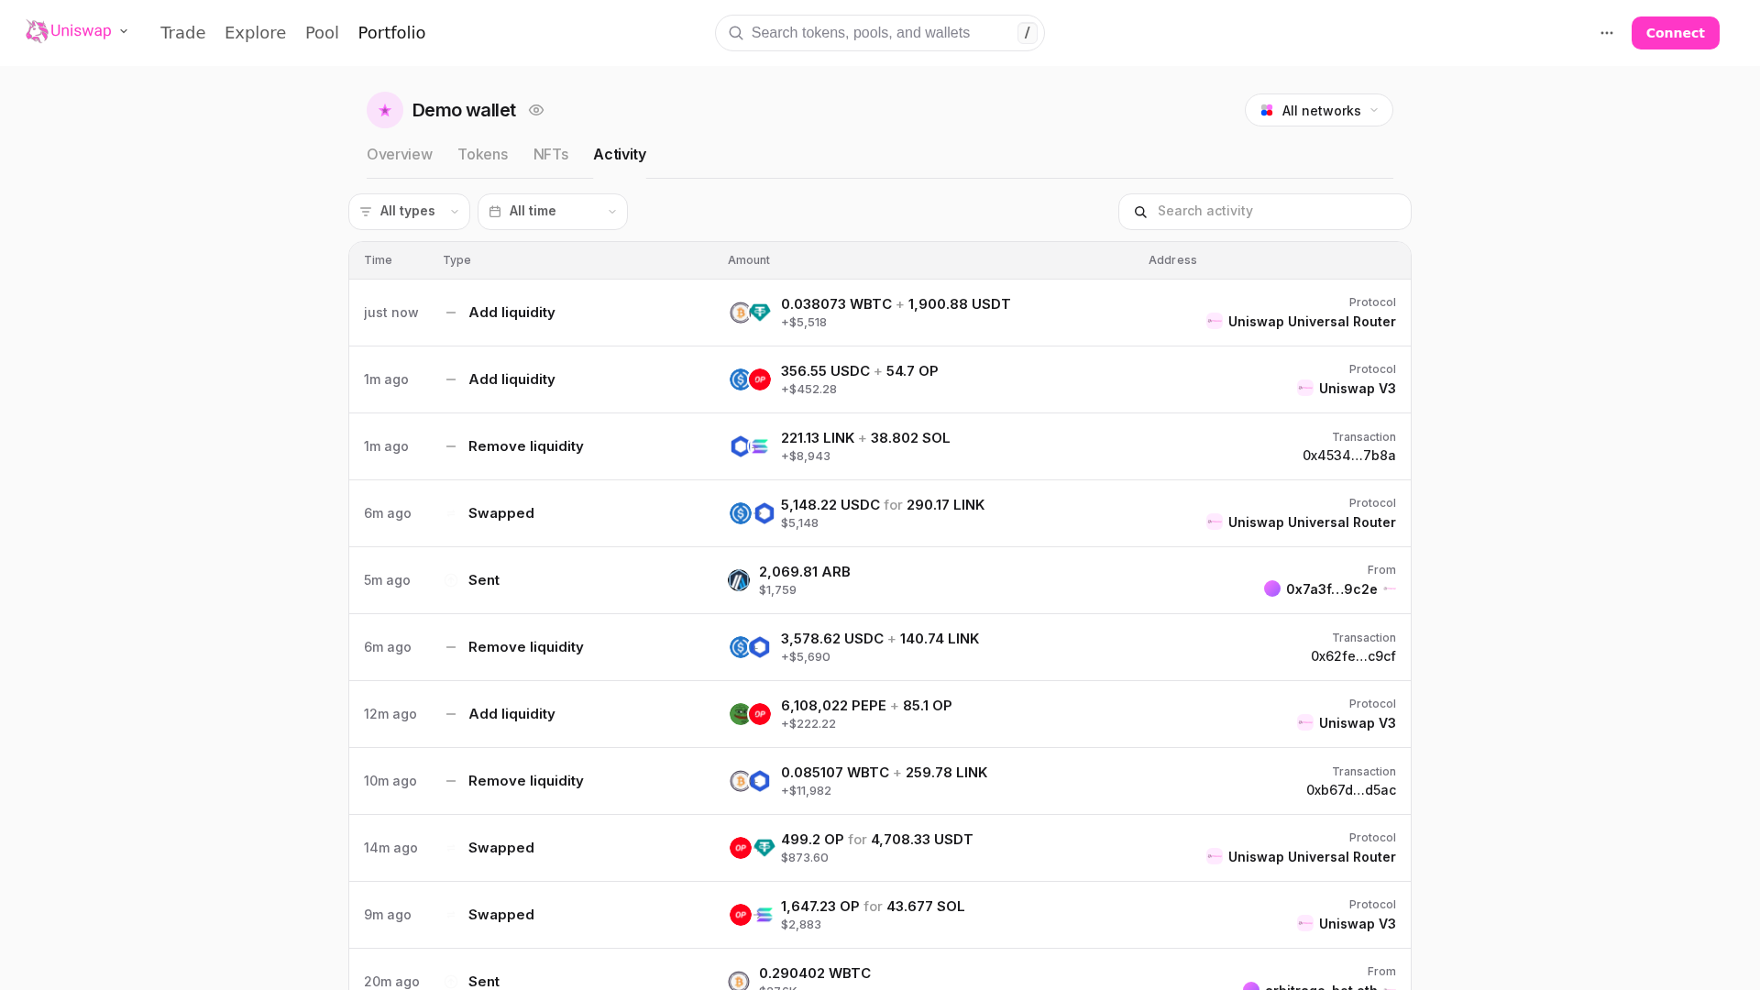Switch to the NFTs tab

click(x=551, y=155)
